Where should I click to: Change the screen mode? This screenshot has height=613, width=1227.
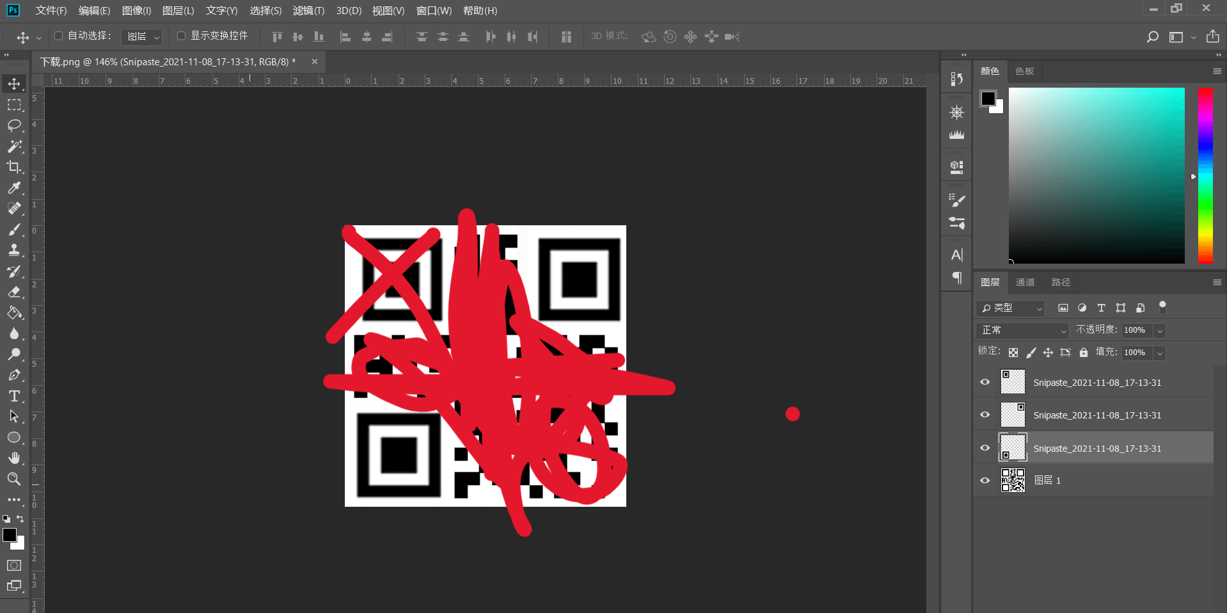pyautogui.click(x=14, y=585)
